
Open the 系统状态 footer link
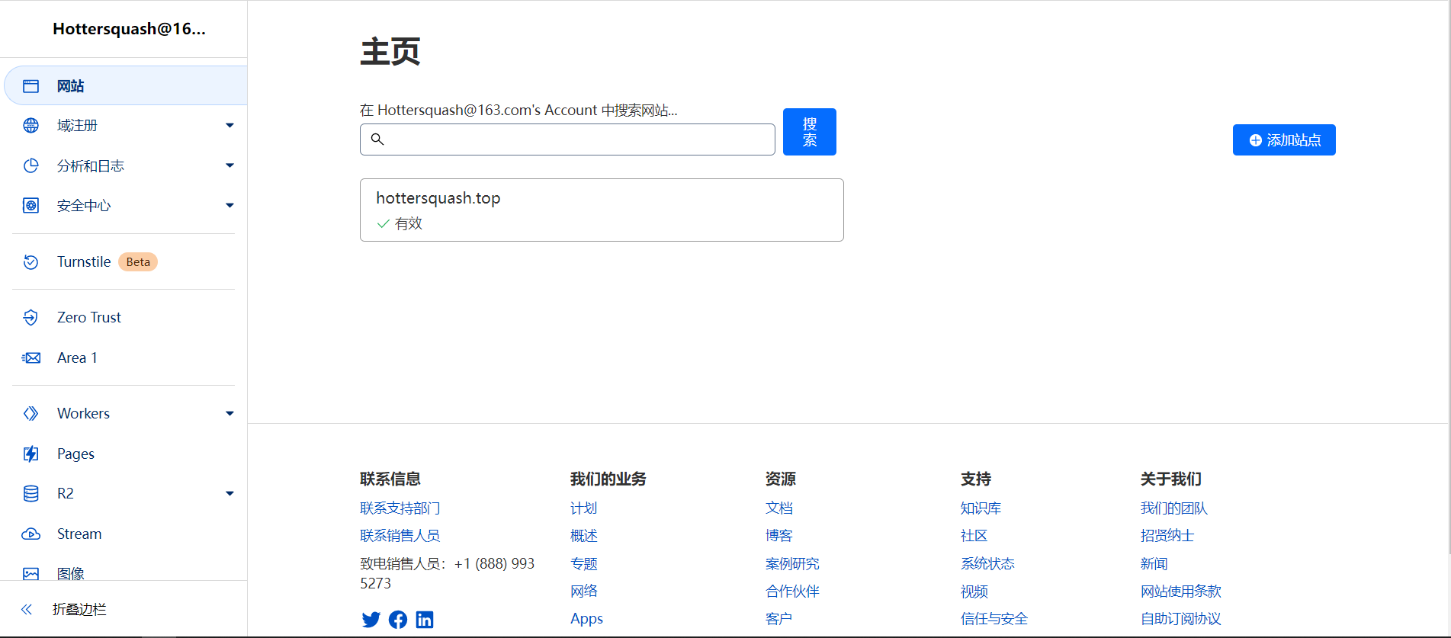pos(988,564)
